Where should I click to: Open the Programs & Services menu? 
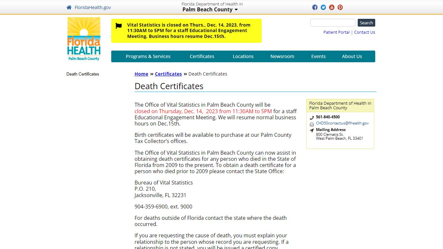click(x=148, y=56)
